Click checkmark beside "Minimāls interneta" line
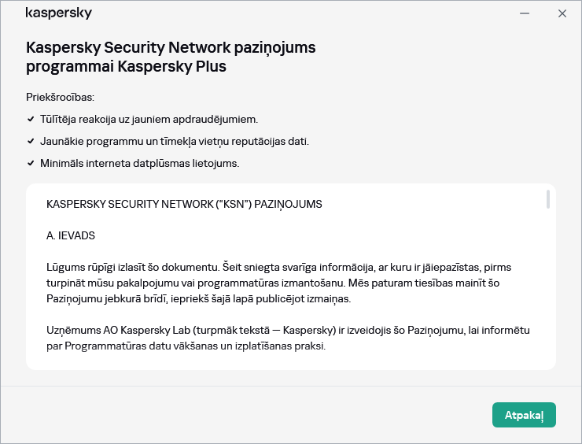582x444 pixels. pyautogui.click(x=30, y=164)
